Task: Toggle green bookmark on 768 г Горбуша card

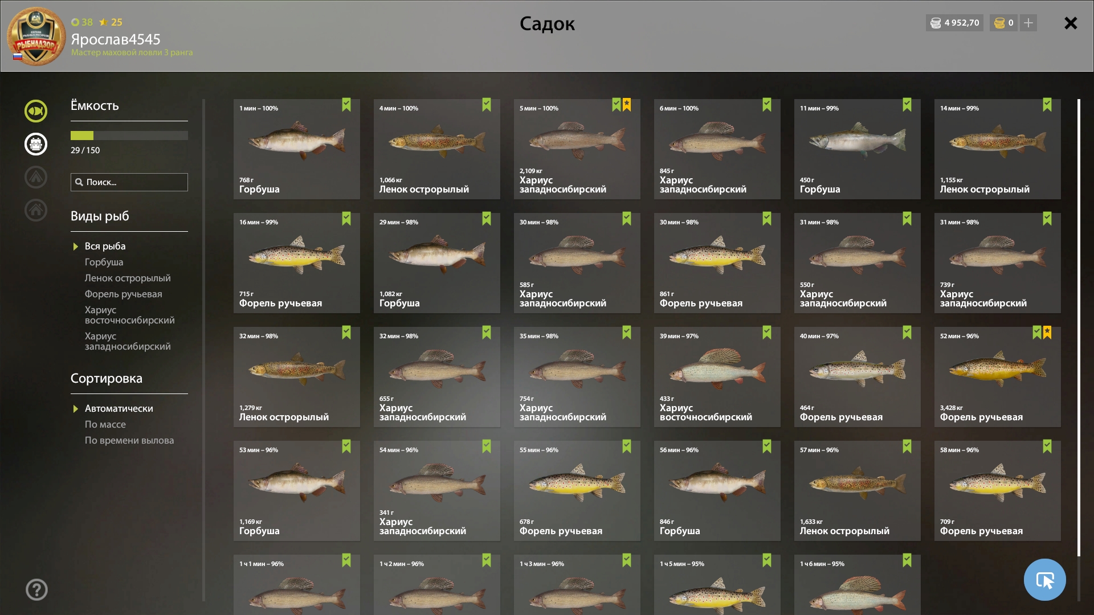Action: tap(346, 105)
